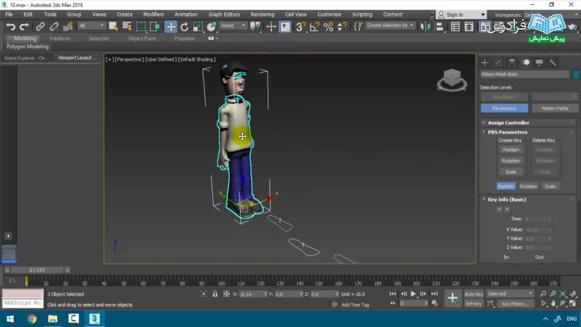581x327 pixels.
Task: Select the Select and Move tool
Action: click(x=170, y=27)
